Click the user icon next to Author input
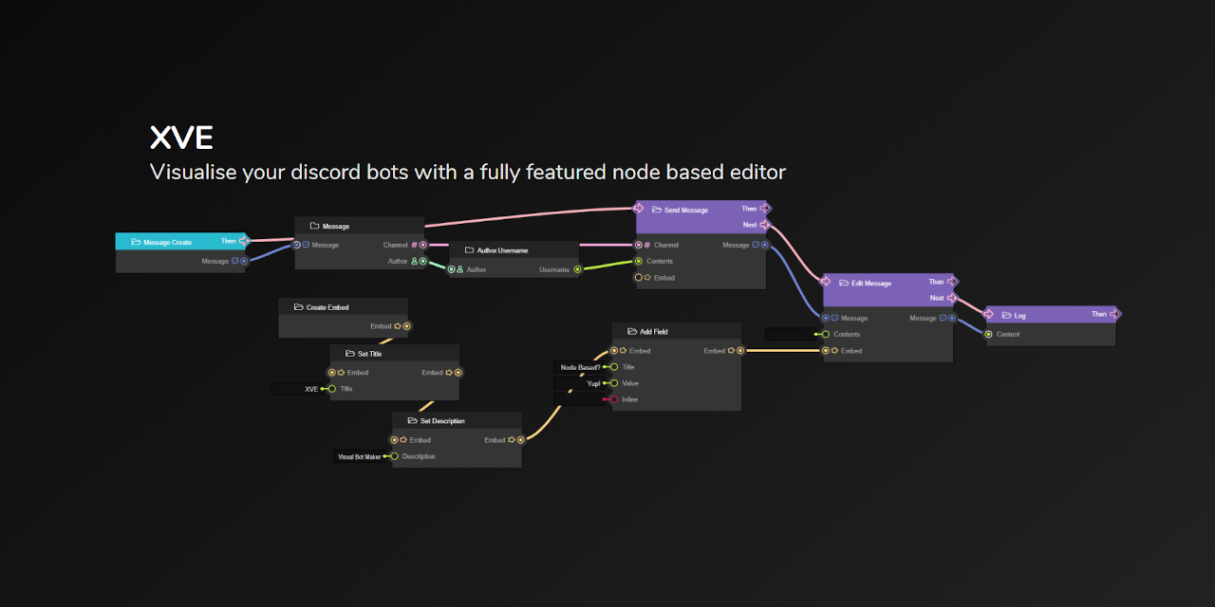Screen dimensions: 1215x607 459,269
